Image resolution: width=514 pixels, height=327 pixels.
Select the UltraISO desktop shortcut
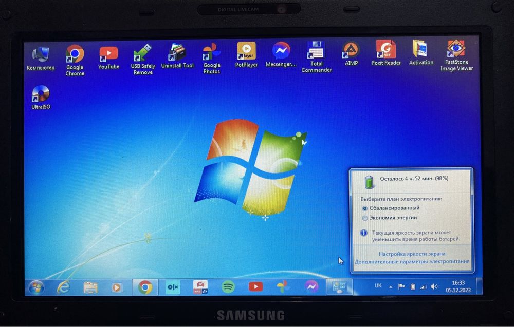pyautogui.click(x=41, y=97)
